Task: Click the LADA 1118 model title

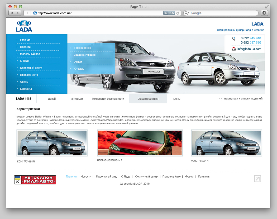Action: coord(23,99)
